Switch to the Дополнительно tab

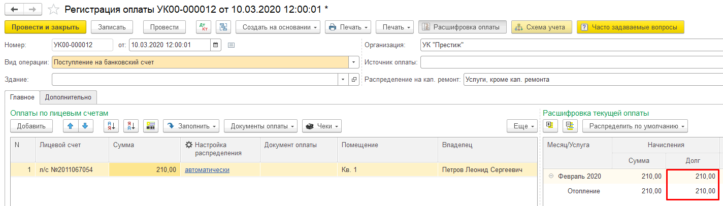pyautogui.click(x=68, y=97)
